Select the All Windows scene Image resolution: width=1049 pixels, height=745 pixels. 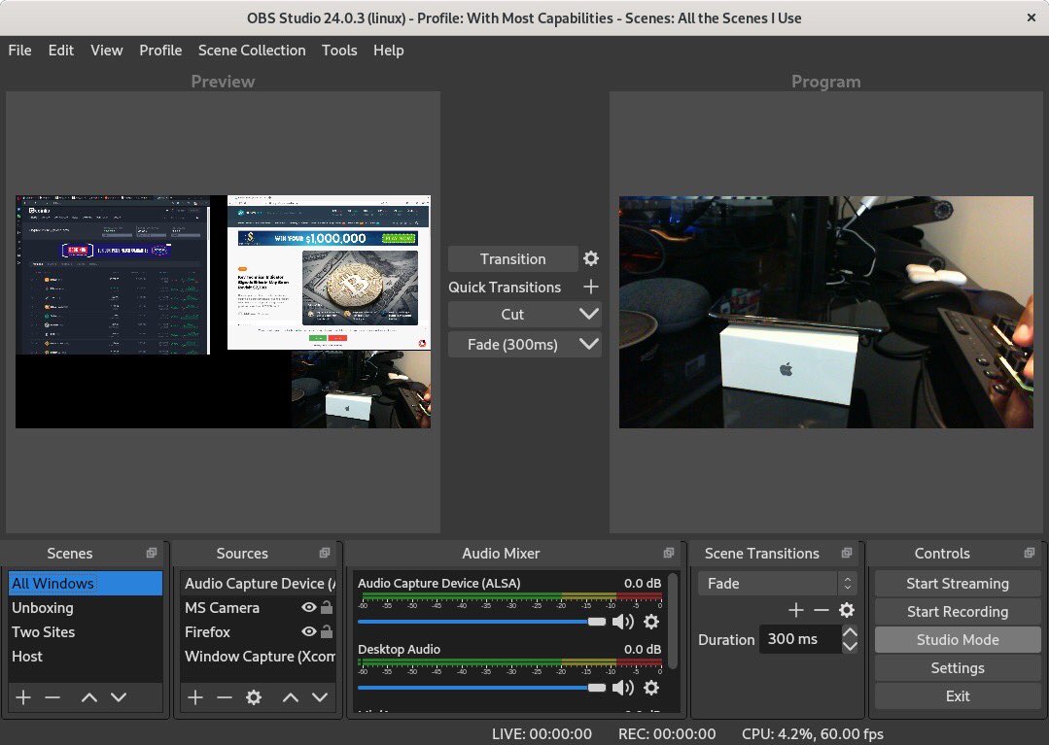(x=85, y=584)
